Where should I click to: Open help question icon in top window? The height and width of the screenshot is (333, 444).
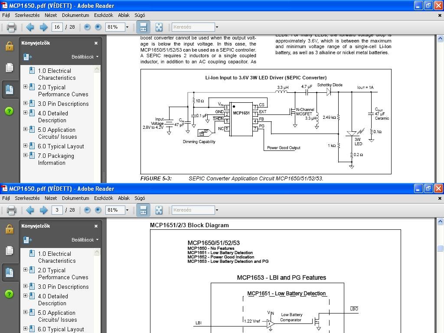pyautogui.click(x=10, y=111)
